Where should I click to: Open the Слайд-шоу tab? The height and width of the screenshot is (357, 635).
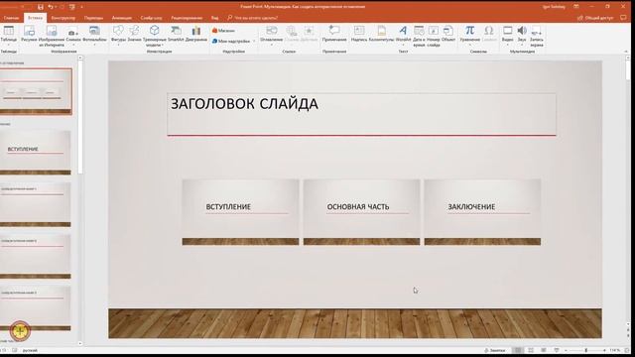(x=151, y=18)
